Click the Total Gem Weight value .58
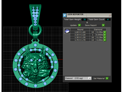The width and height of the screenshot is (123, 92). pos(85,19)
